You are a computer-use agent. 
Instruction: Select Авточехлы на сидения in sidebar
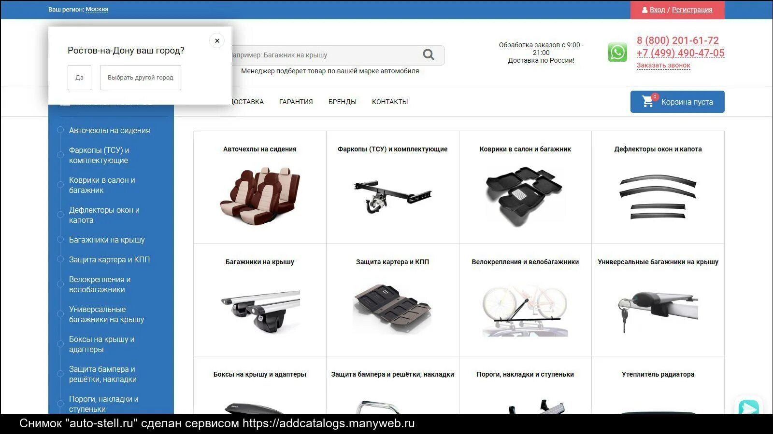[109, 130]
